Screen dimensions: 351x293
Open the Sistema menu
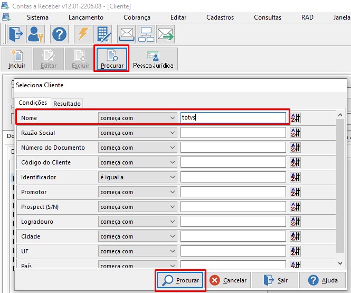click(37, 17)
